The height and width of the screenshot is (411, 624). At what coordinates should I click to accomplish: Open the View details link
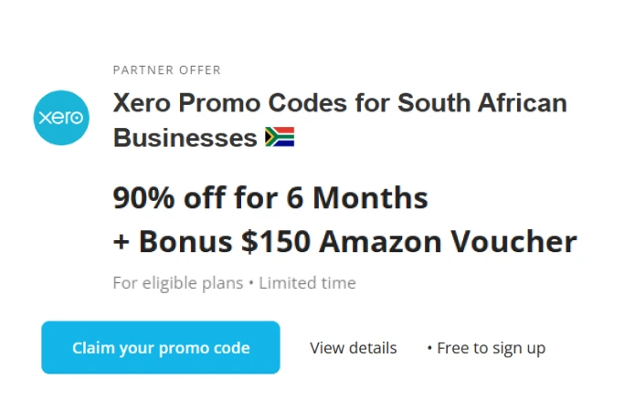(x=354, y=348)
